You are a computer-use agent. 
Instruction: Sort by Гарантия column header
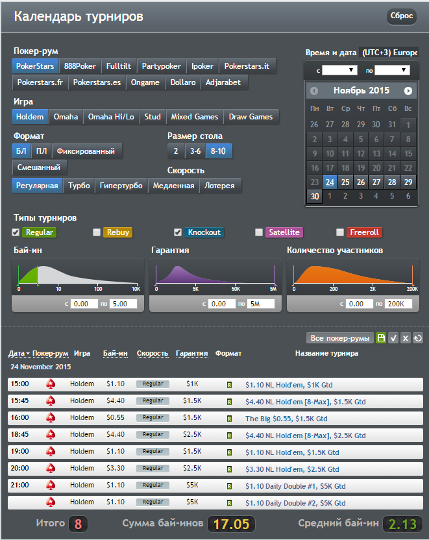point(191,353)
